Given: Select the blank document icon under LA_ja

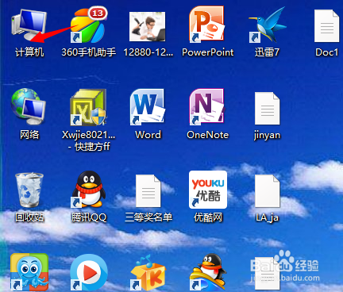Looking at the screenshot, I should 268,275.
